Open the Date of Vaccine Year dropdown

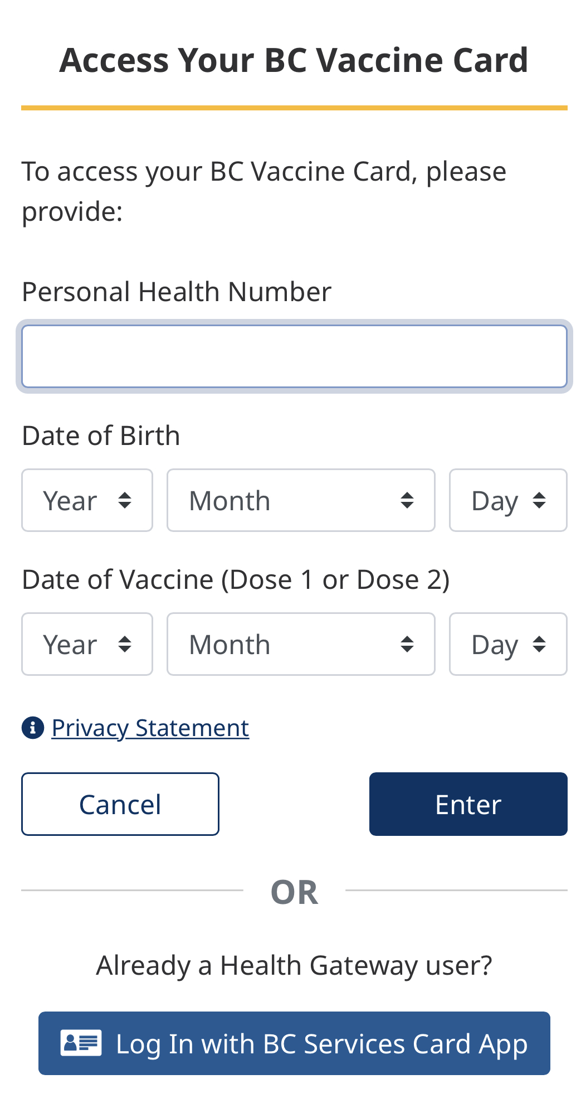pyautogui.click(x=87, y=644)
